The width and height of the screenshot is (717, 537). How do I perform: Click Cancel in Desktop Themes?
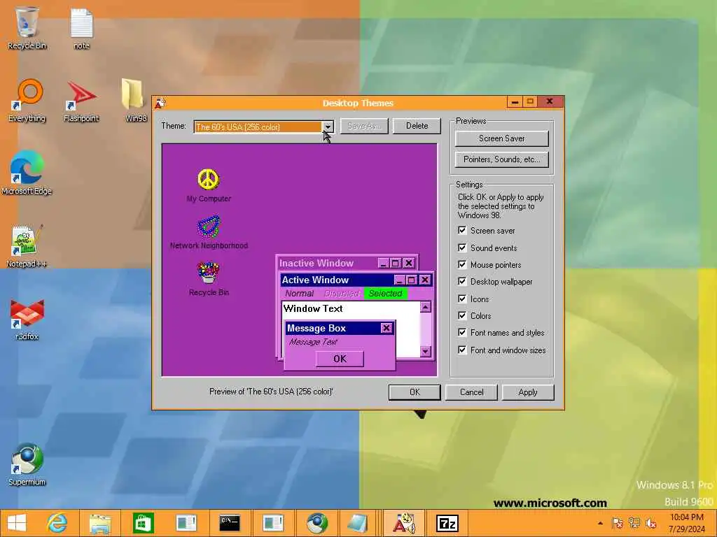[471, 392]
